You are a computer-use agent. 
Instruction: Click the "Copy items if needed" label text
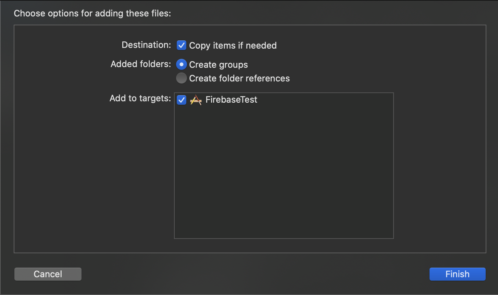coord(233,46)
